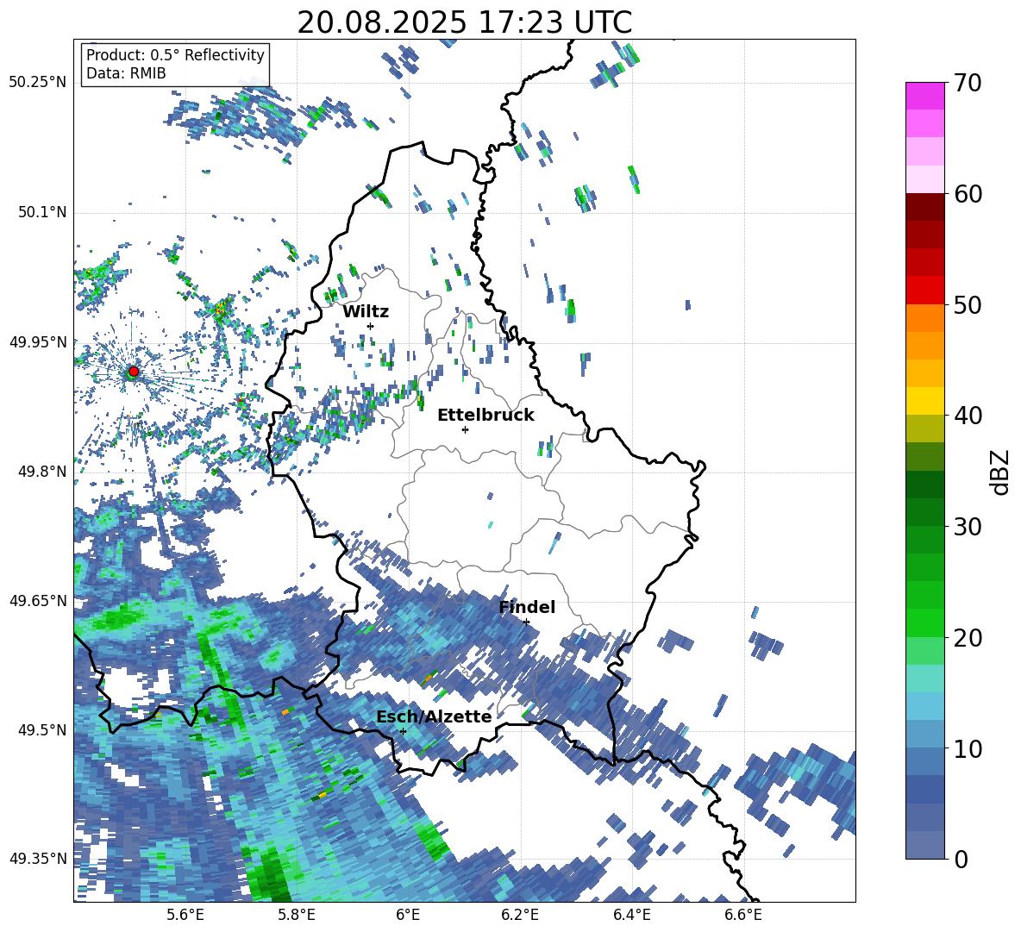Pick the bright green swatch just above 20 dBZ
Image resolution: width=1021 pixels, height=932 pixels.
[924, 622]
